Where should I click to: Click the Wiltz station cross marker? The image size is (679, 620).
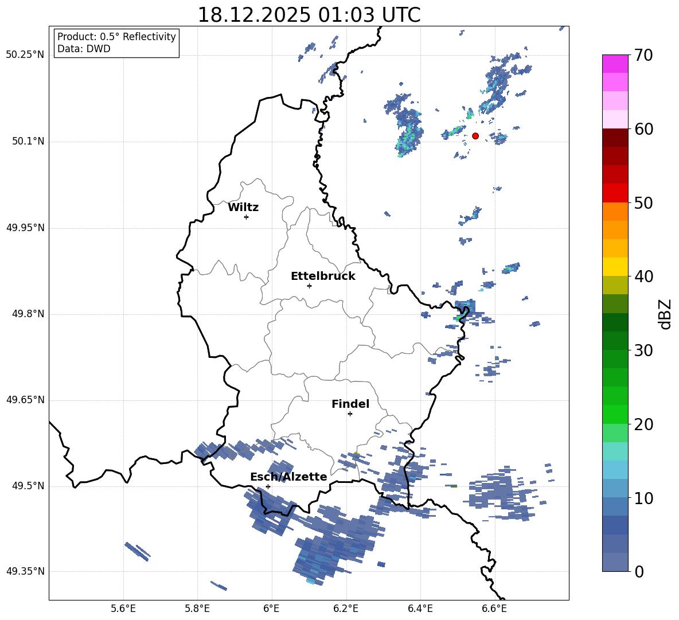(x=247, y=217)
